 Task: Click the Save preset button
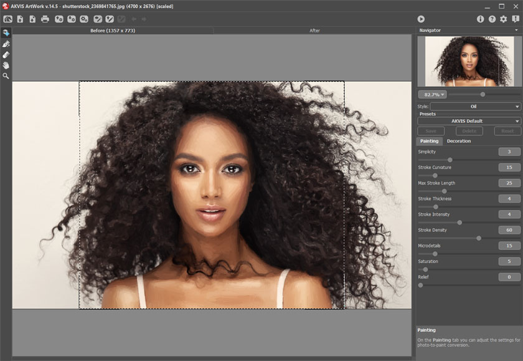tap(431, 131)
